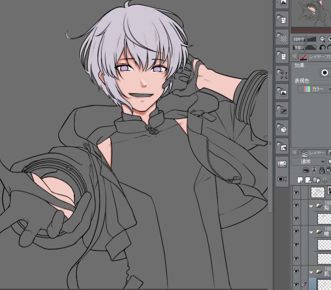Hide the layer inside the 髪 folder
The image size is (331, 290).
[296, 218]
